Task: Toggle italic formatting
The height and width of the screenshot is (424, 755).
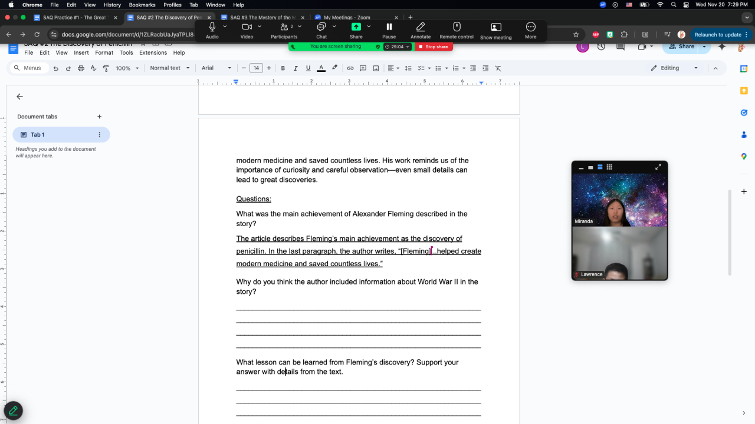Action: point(296,68)
